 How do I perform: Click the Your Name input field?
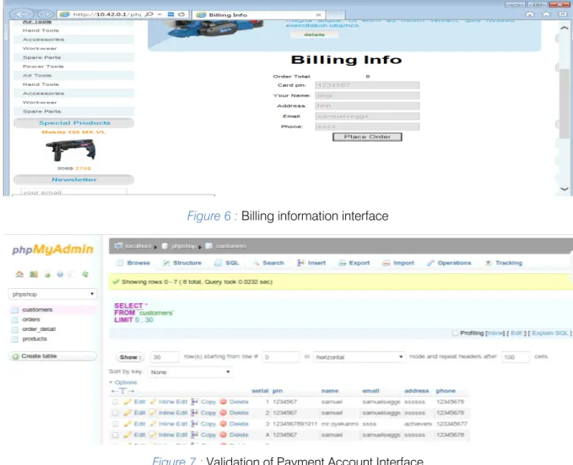coord(367,95)
